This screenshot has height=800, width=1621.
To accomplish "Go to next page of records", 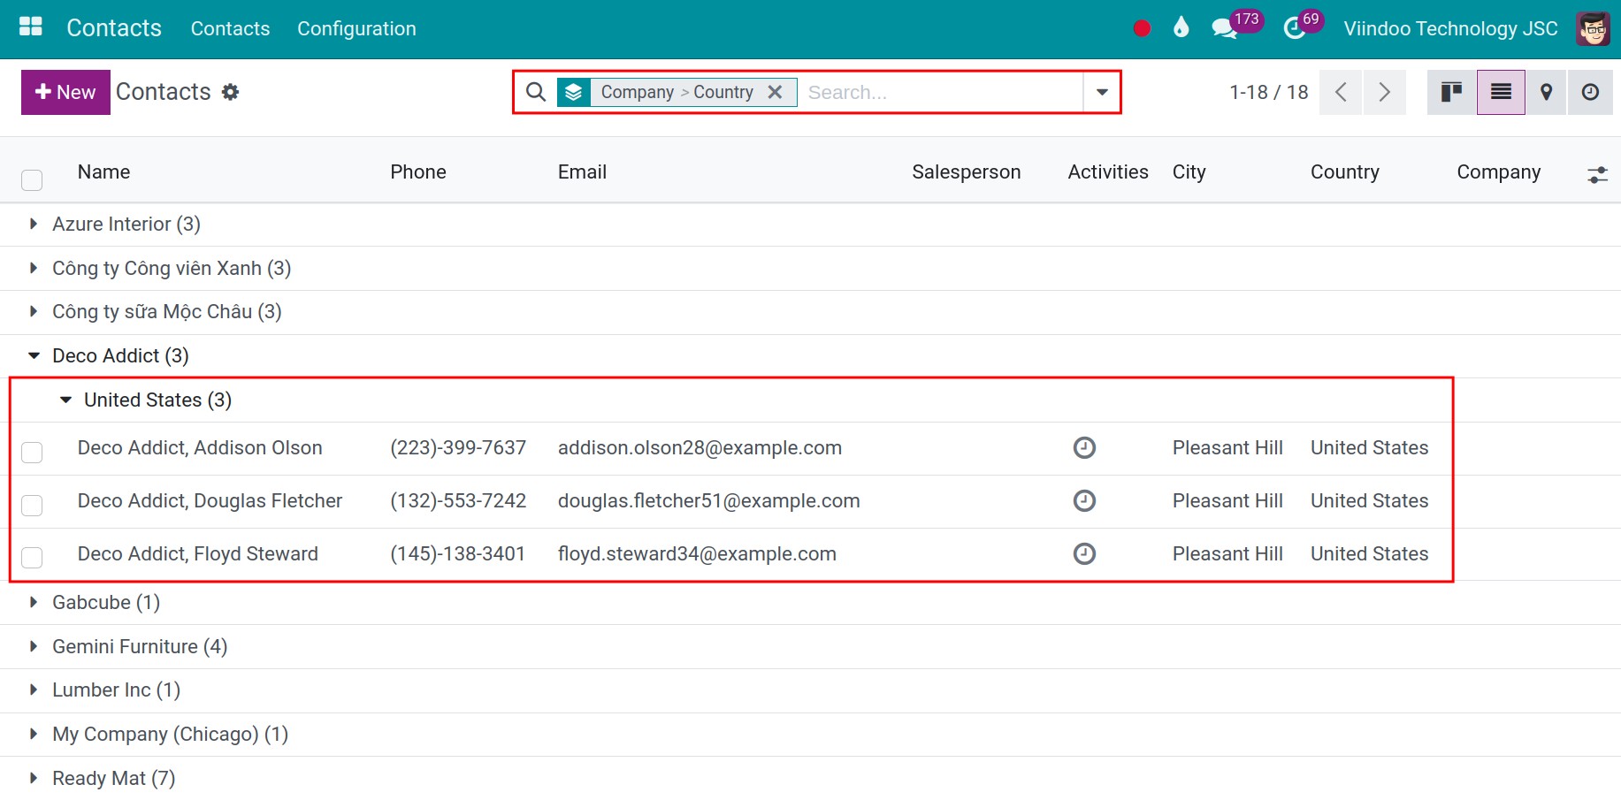I will click(1385, 92).
